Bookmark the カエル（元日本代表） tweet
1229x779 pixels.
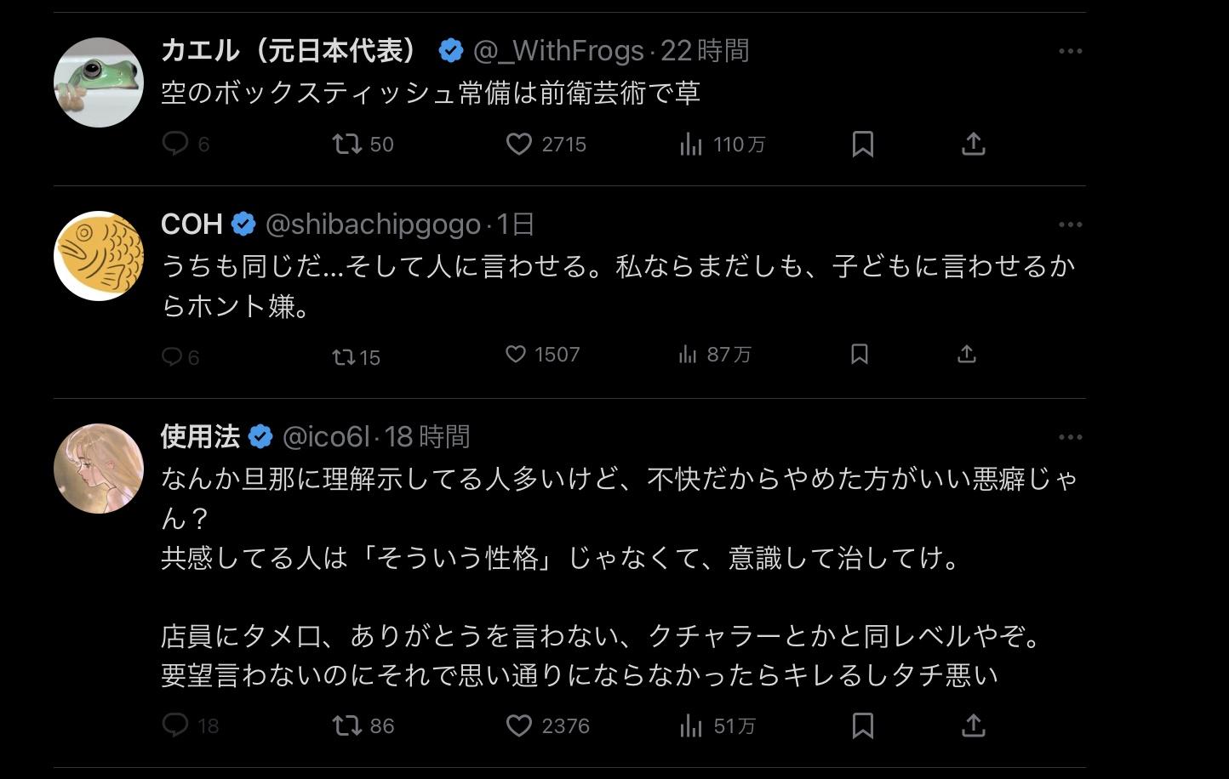point(862,144)
